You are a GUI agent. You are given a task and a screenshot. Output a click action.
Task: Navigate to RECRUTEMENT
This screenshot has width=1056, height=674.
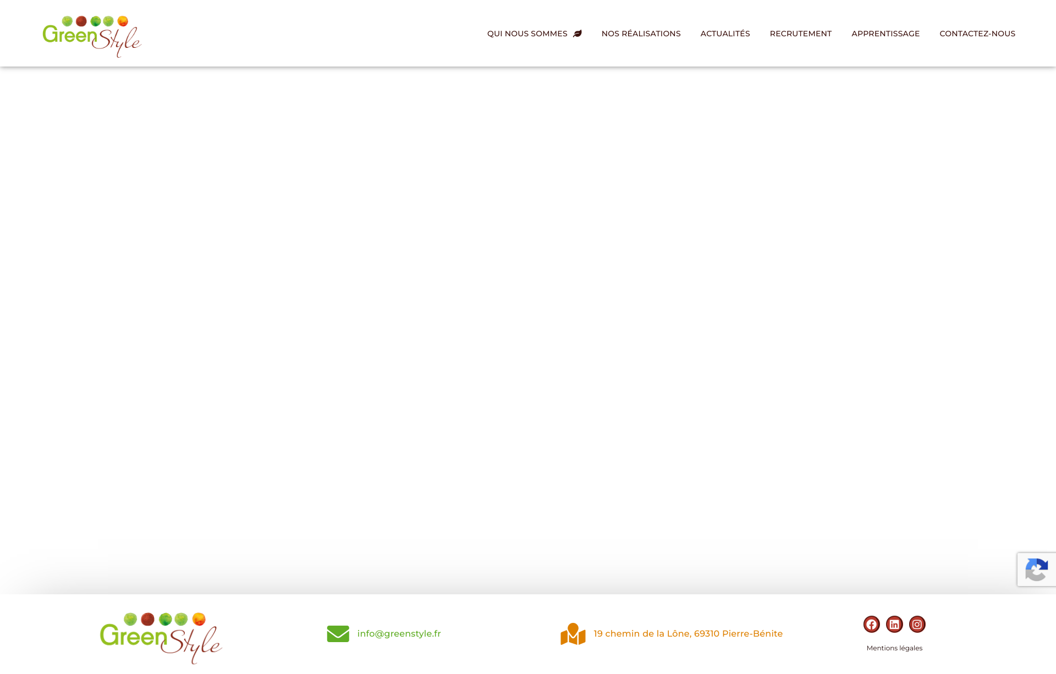pos(800,34)
